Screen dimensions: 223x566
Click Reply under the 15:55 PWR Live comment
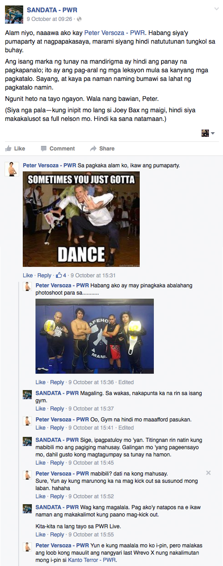coord(57,534)
